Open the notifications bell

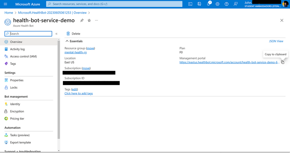208,4
